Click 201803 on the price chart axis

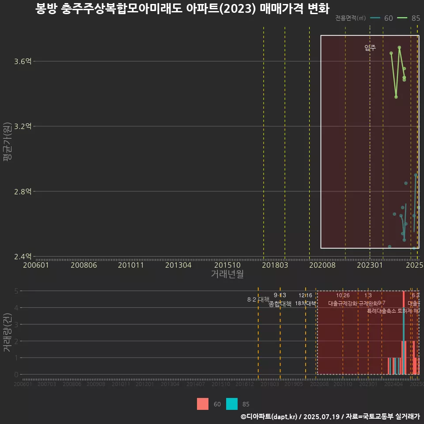pyautogui.click(x=275, y=265)
